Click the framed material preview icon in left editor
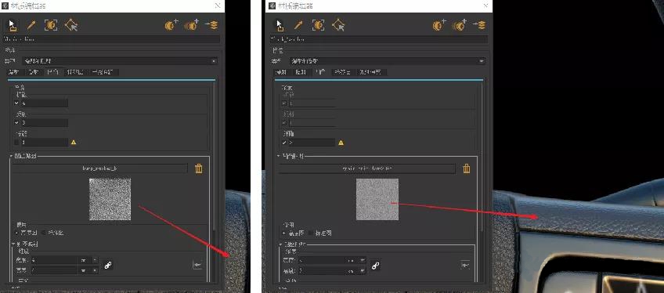The image size is (664, 293). pyautogui.click(x=51, y=25)
